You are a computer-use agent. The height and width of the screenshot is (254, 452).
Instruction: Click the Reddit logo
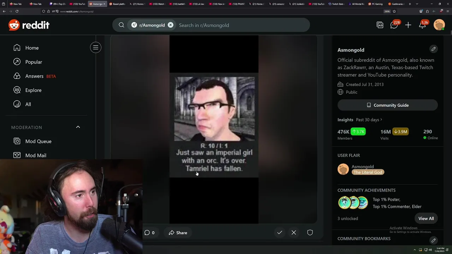point(29,25)
